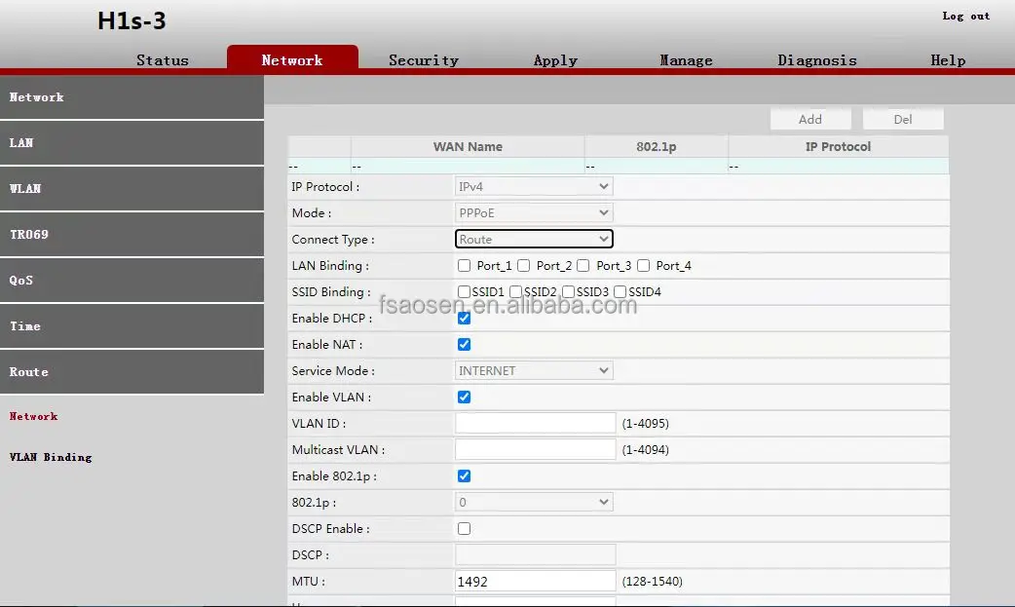Open the Diagnosis tab
Viewport: 1015px width, 607px height.
816,60
